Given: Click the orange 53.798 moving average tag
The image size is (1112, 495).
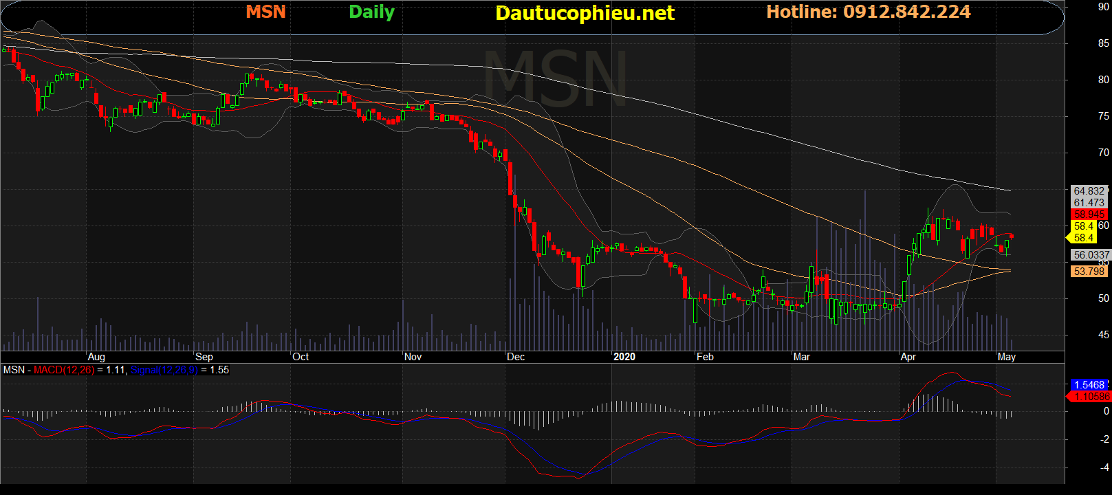Looking at the screenshot, I should 1089,272.
